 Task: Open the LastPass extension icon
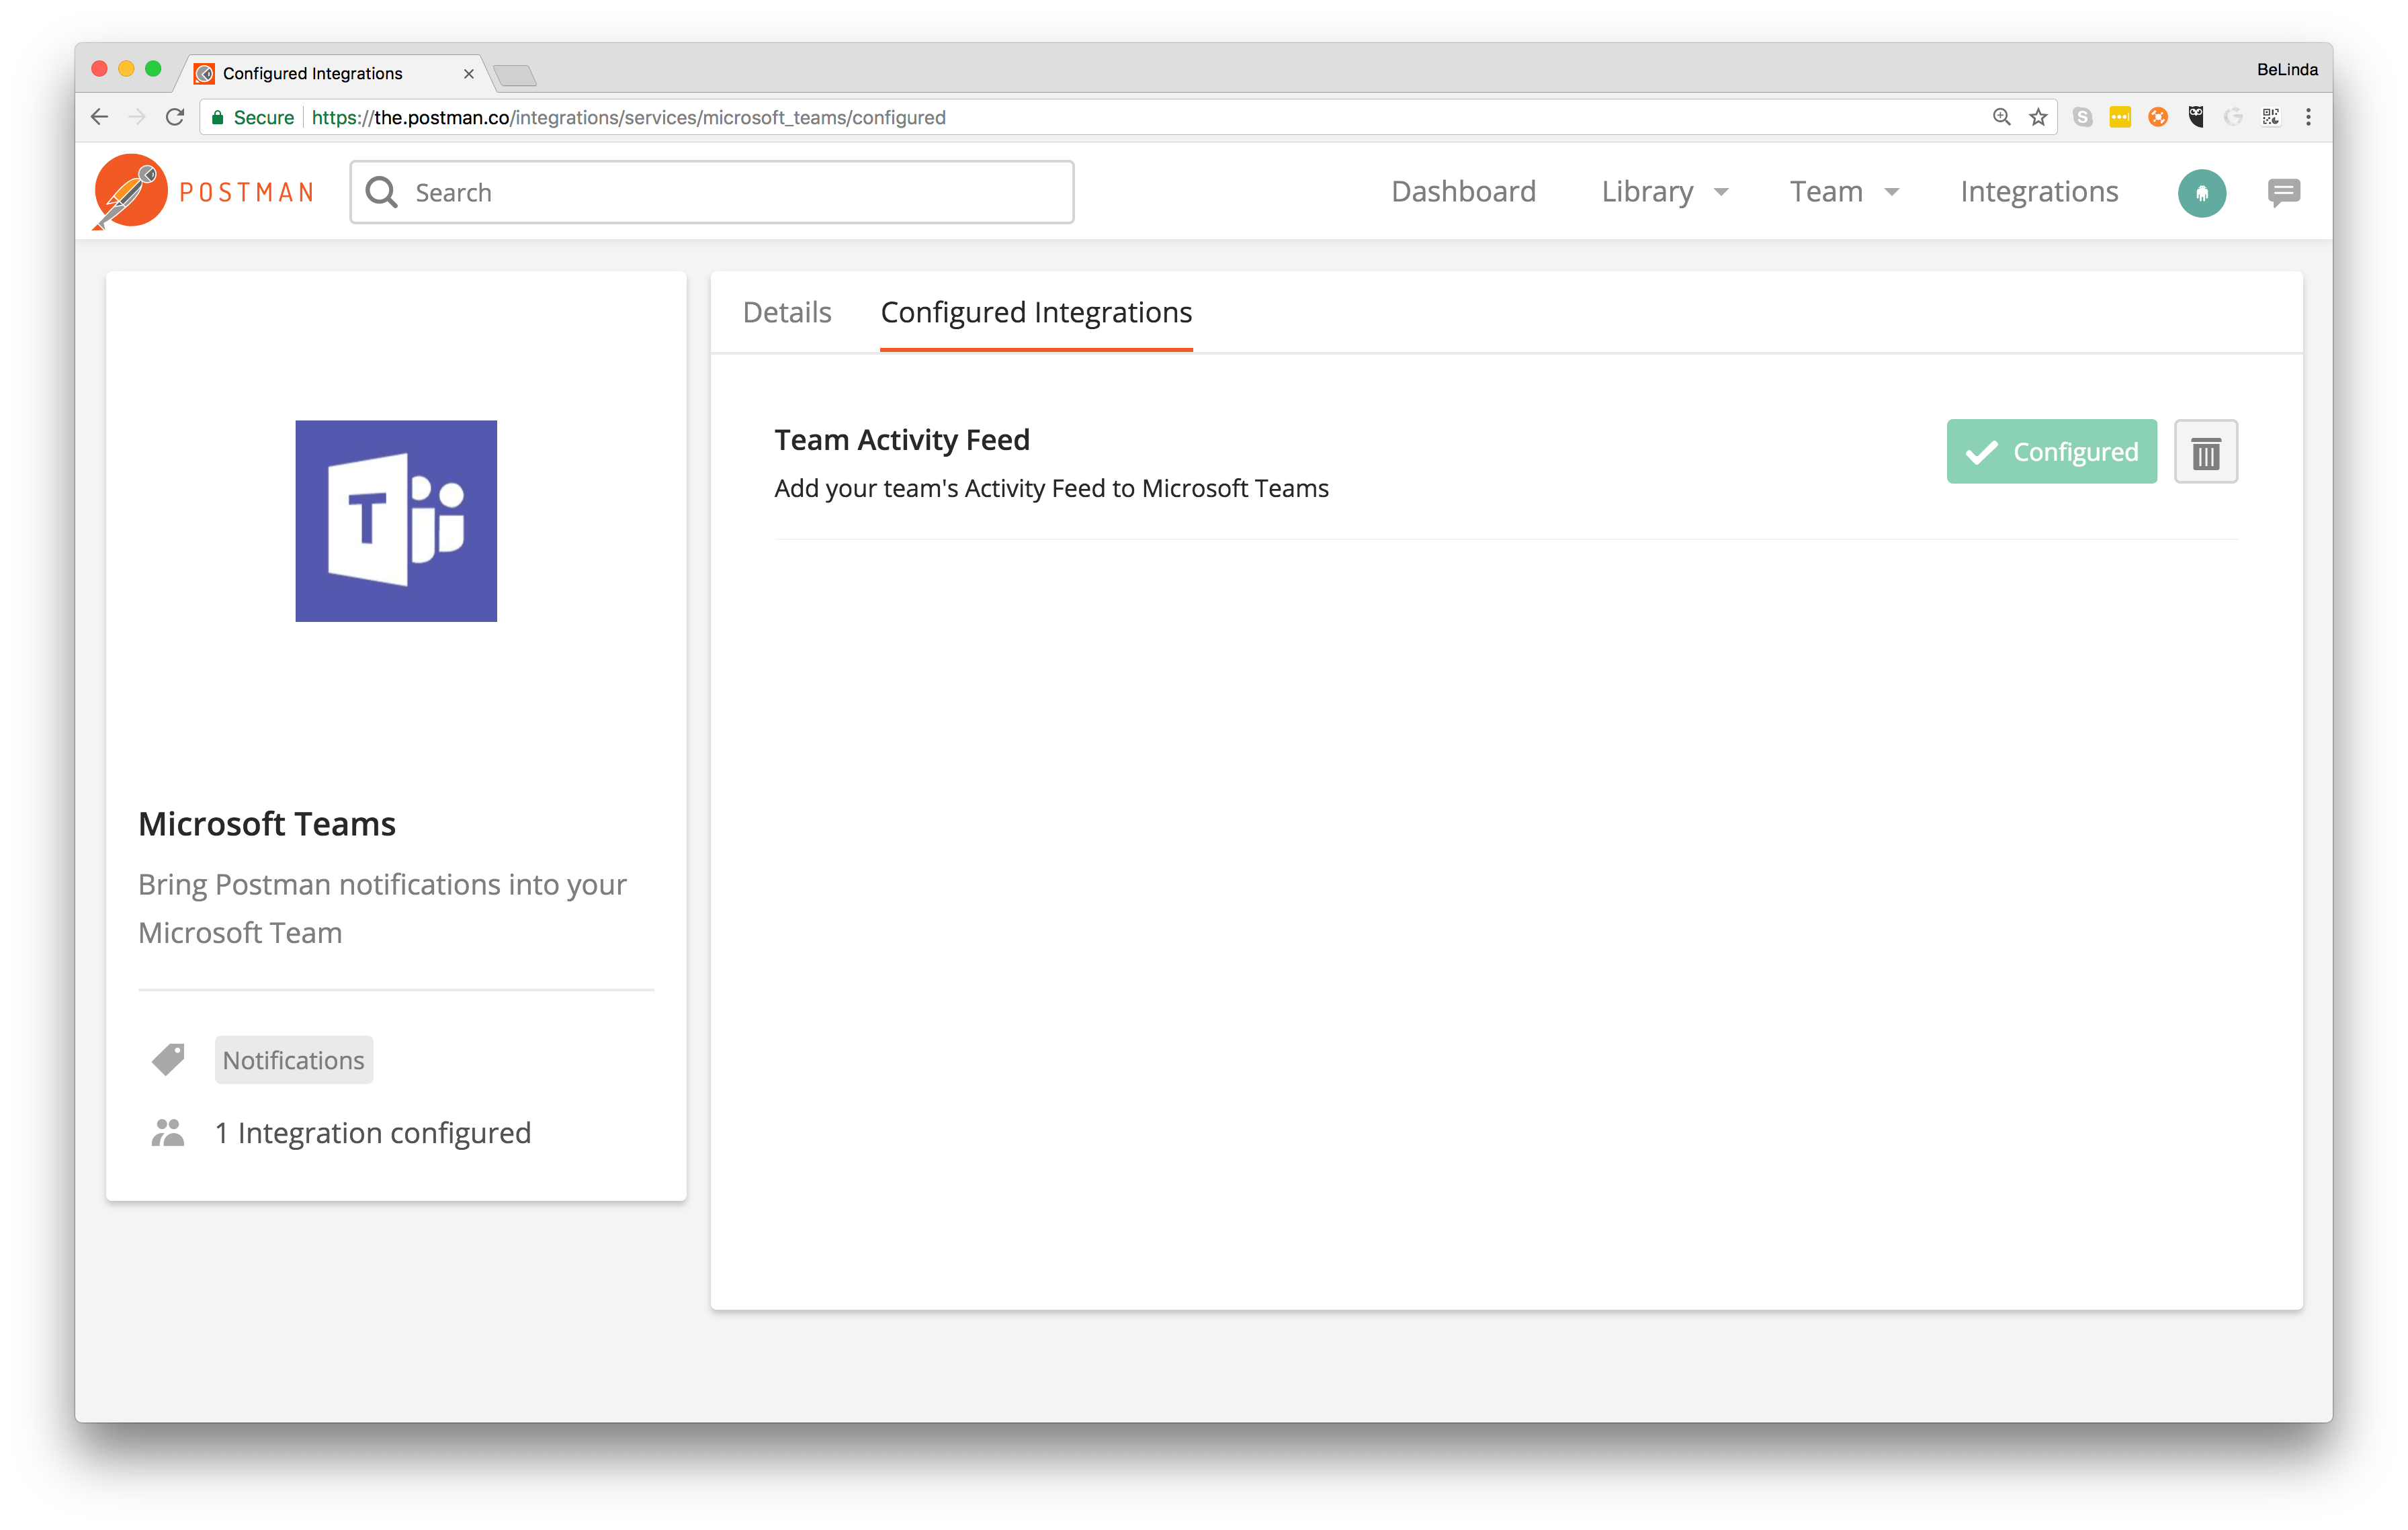tap(2121, 117)
